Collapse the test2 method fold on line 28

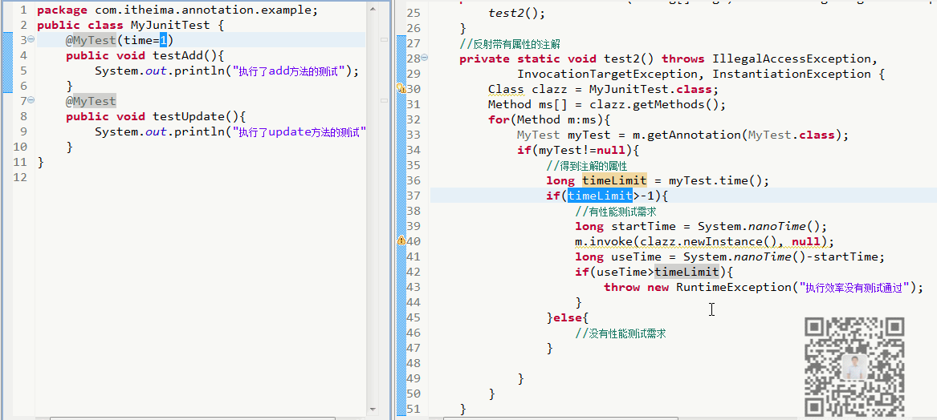coord(424,58)
